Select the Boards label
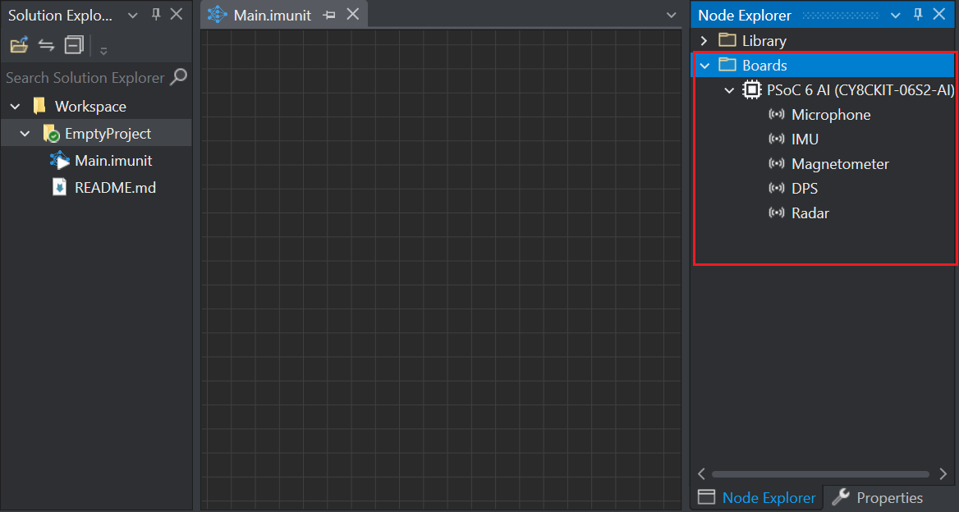The image size is (959, 512). (x=764, y=66)
